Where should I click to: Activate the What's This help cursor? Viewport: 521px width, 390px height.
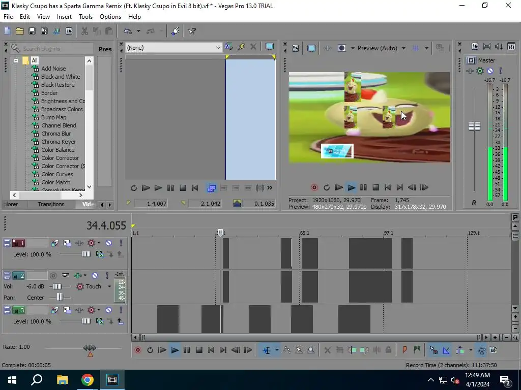coord(192,31)
